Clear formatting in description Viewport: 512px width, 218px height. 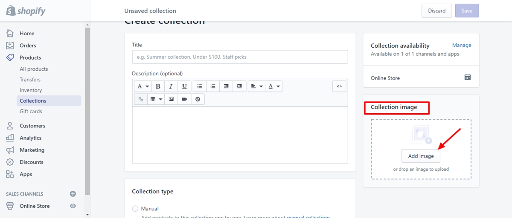[198, 99]
